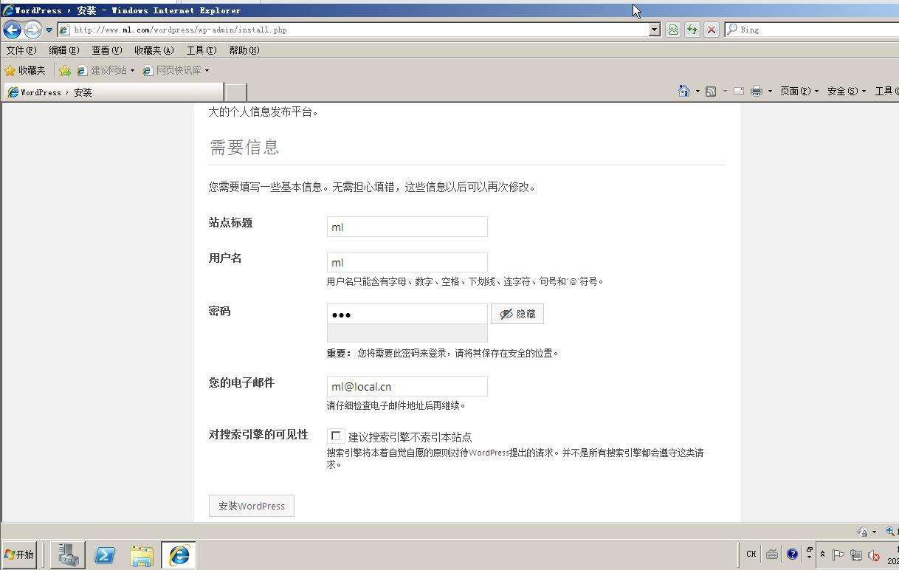
Task: Open the 网页快讯库 web slice gallery
Action: (176, 70)
